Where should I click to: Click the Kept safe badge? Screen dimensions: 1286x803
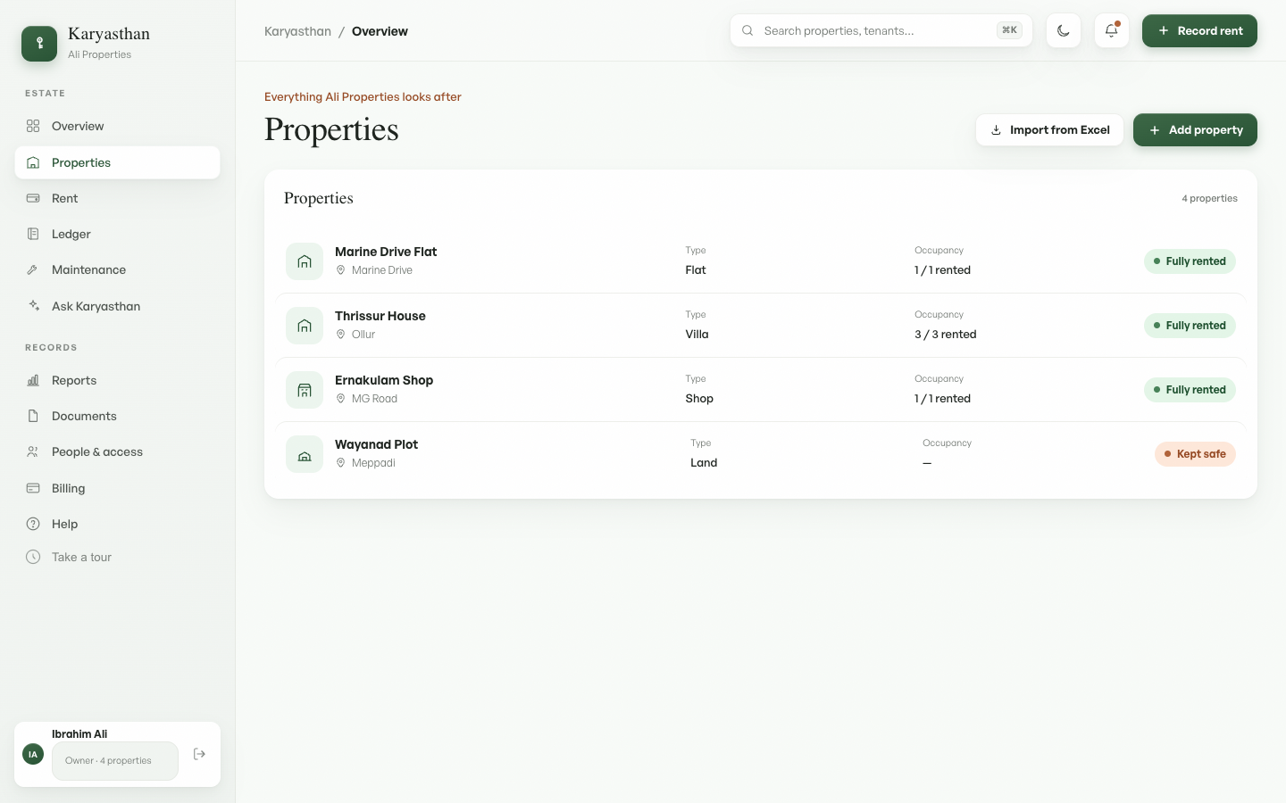click(x=1195, y=454)
